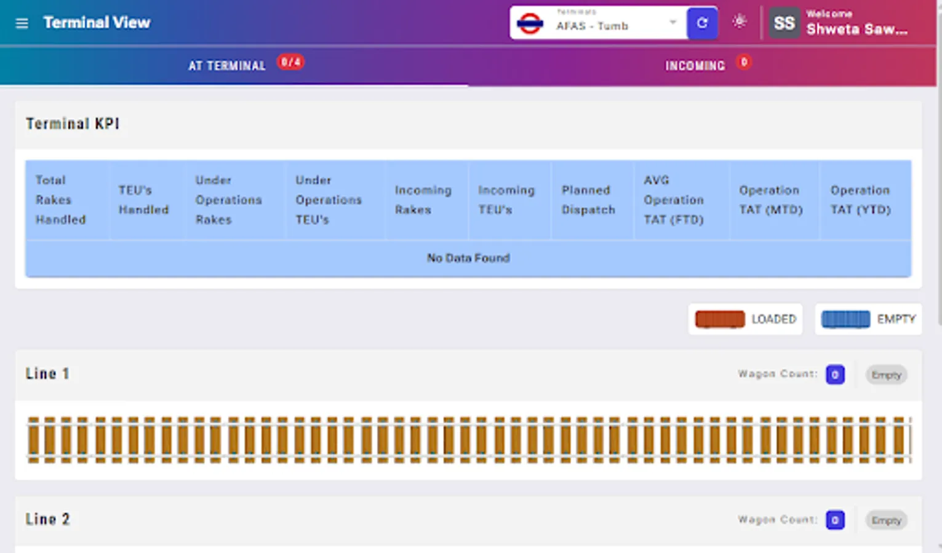Switch to the INCOMING tab
The height and width of the screenshot is (553, 942).
(x=702, y=65)
